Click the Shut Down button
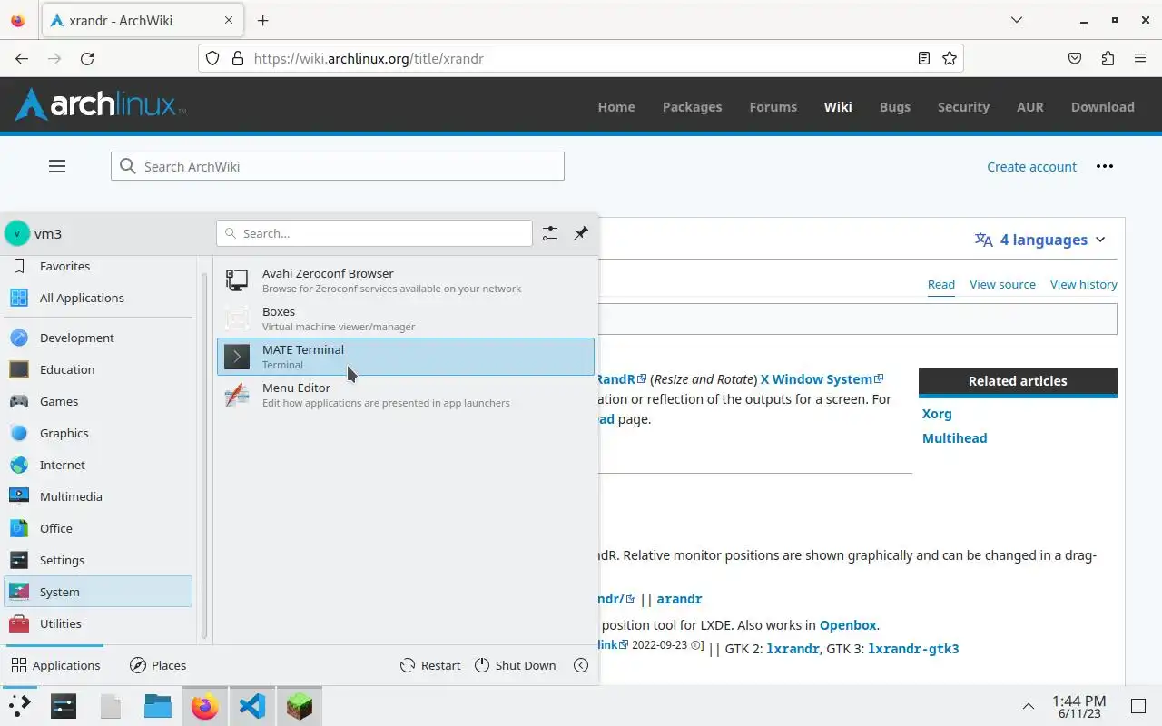Image resolution: width=1162 pixels, height=726 pixels. (515, 665)
